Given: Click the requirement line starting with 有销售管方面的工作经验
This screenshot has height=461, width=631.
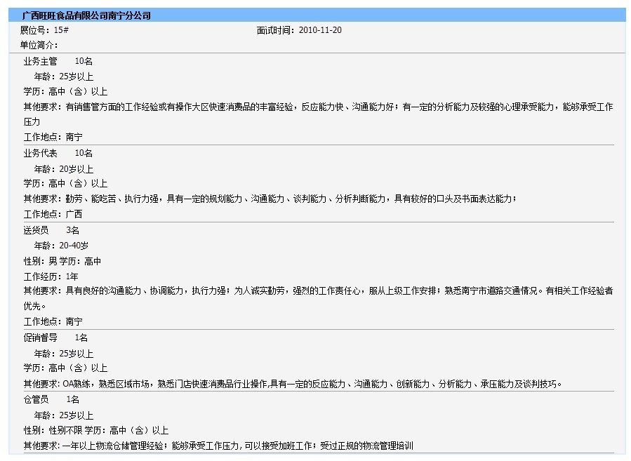Looking at the screenshot, I should click(x=318, y=114).
